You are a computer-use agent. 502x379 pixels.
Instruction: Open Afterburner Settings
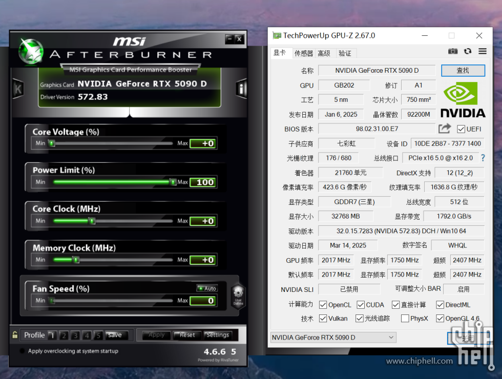(x=218, y=335)
